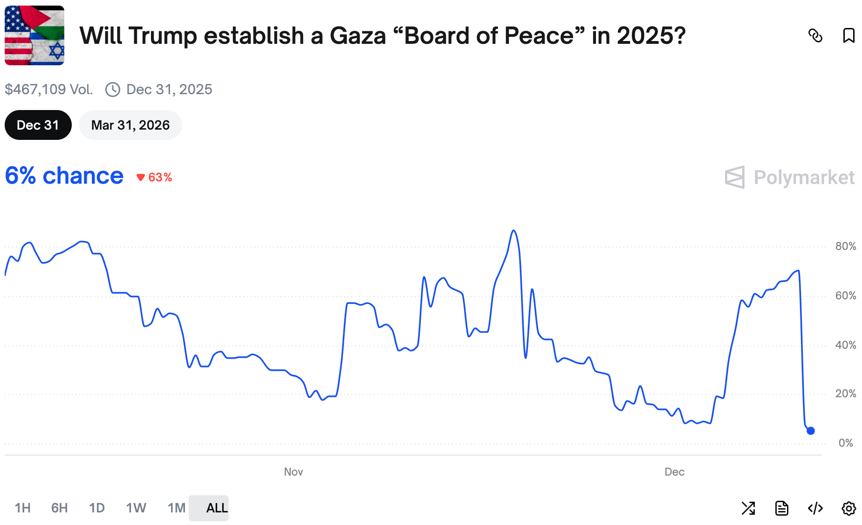Set chart range to 6H
The height and width of the screenshot is (525, 862).
coord(59,508)
